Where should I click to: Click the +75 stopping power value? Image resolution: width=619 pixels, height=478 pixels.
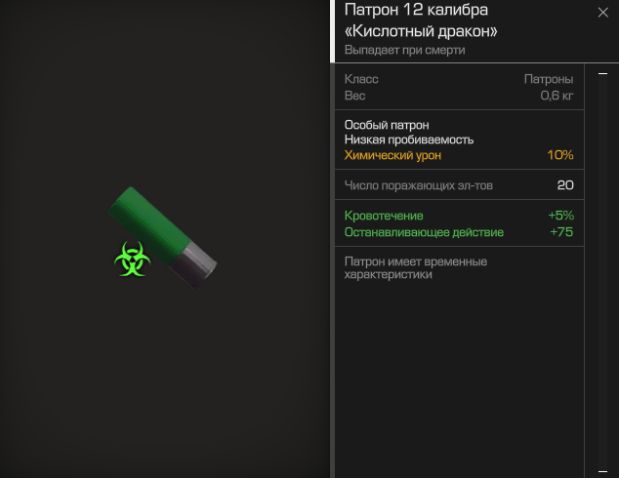561,232
